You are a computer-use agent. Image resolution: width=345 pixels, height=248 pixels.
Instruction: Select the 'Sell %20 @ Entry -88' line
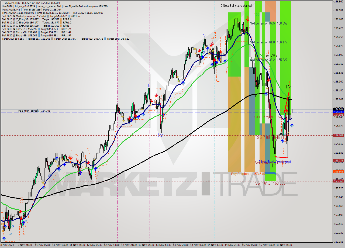(x=36, y=35)
